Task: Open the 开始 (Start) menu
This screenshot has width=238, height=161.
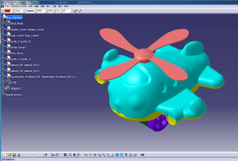Action: [x=7, y=6]
